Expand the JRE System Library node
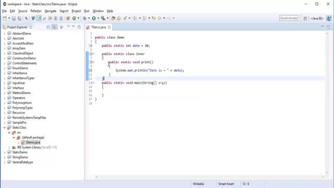This screenshot has width=334, height=188. (9, 147)
